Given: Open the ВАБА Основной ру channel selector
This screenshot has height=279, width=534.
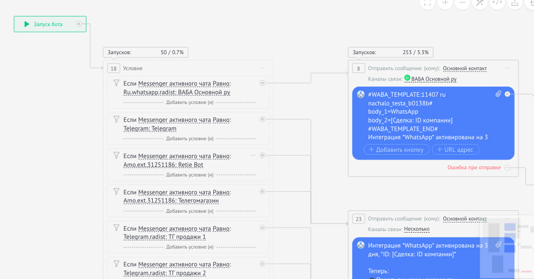Looking at the screenshot, I should click(434, 79).
